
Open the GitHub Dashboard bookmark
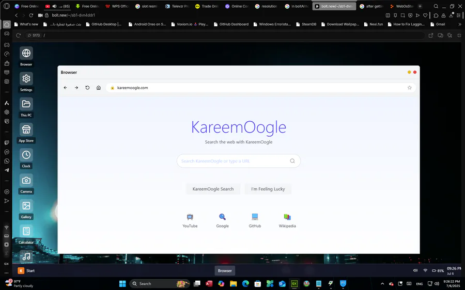click(231, 24)
